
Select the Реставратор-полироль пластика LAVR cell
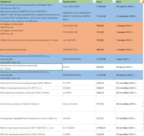pyautogui.click(x=31, y=93)
